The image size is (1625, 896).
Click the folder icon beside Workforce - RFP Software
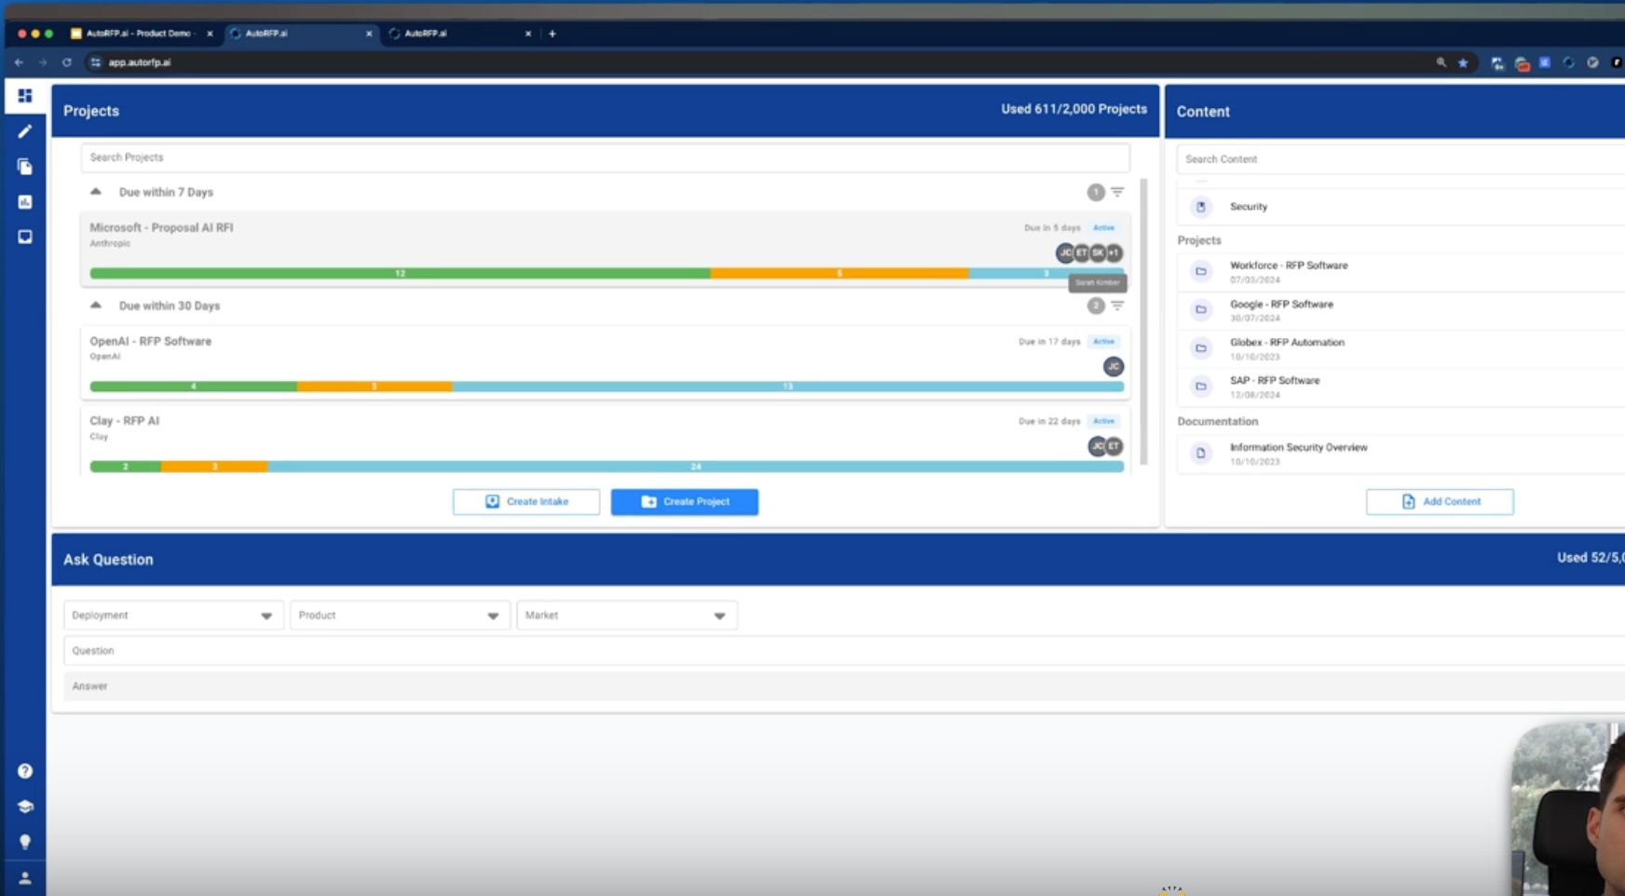coord(1201,272)
